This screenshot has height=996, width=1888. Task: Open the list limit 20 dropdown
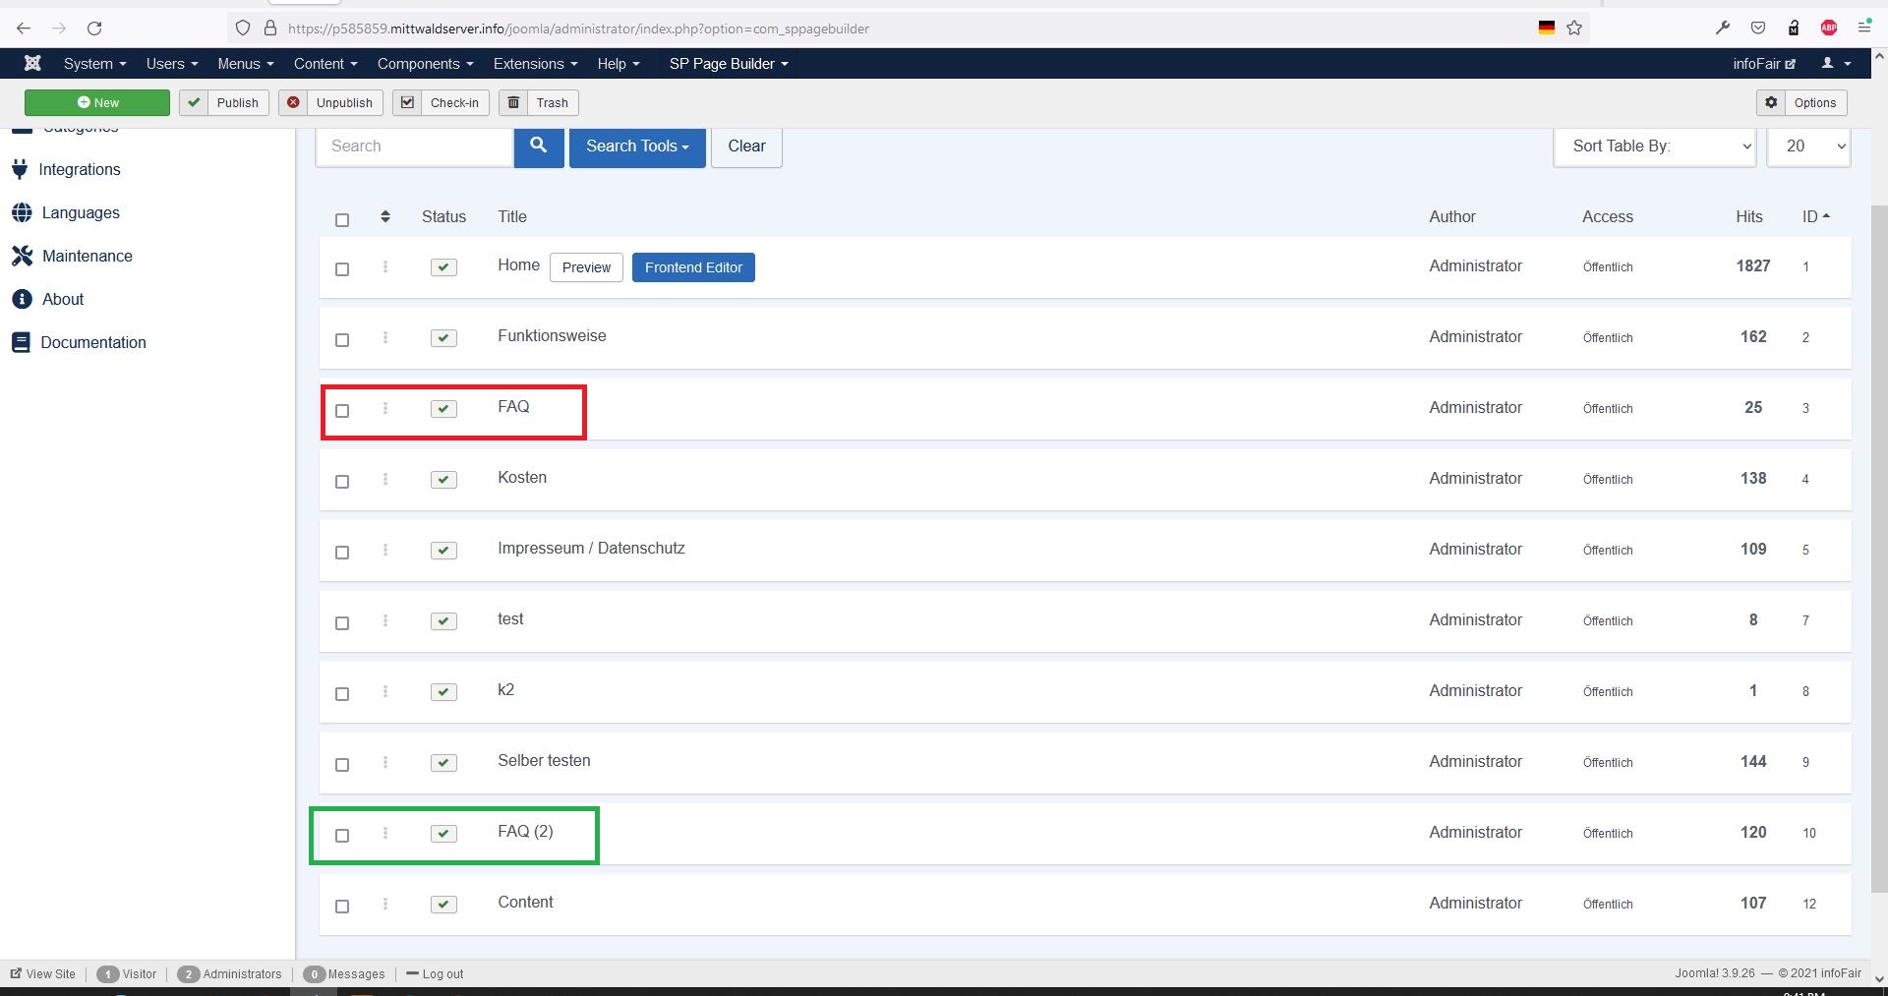[1807, 146]
